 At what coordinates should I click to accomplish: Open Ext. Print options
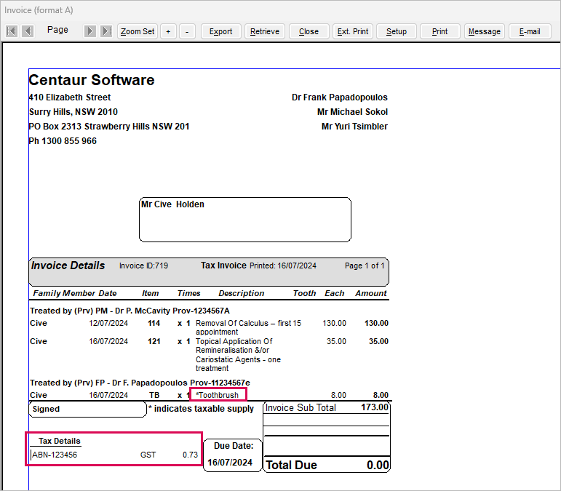coord(353,31)
